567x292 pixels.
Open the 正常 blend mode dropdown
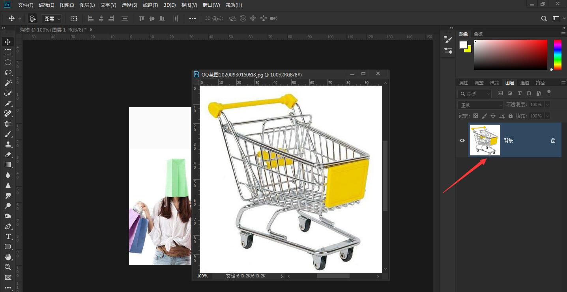[480, 104]
